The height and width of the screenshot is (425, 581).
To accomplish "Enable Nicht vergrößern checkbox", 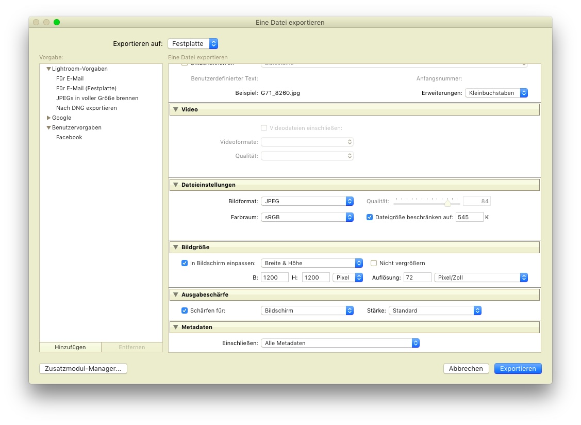I will coord(374,264).
